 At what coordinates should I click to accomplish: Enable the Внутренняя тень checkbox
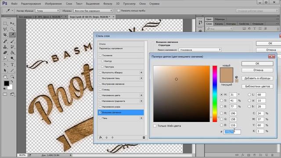[100, 78]
